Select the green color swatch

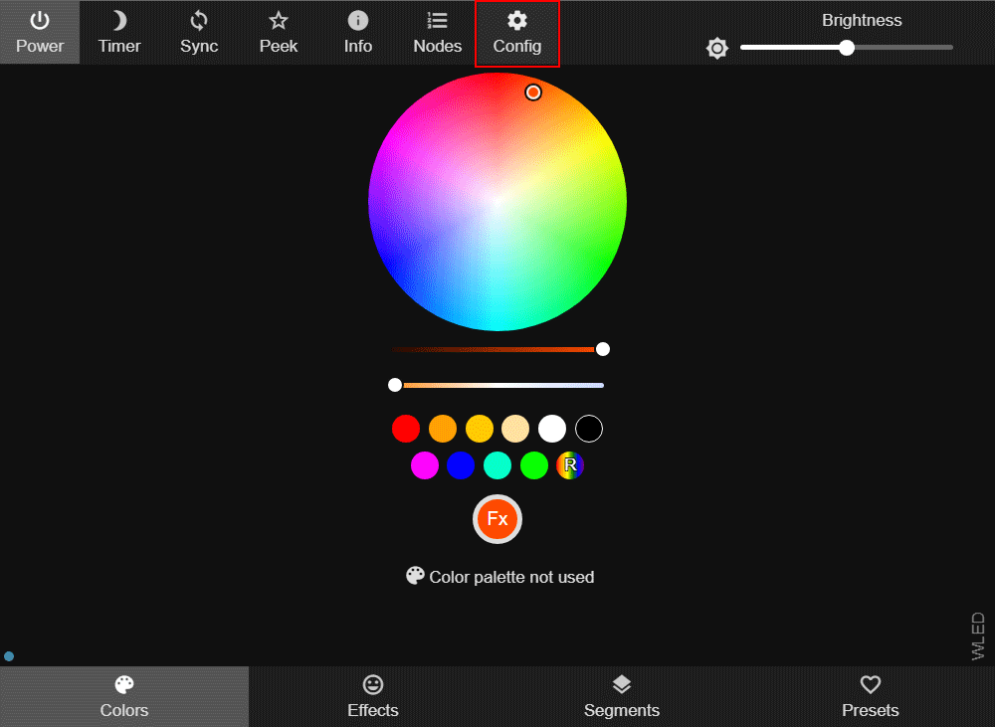(x=534, y=465)
